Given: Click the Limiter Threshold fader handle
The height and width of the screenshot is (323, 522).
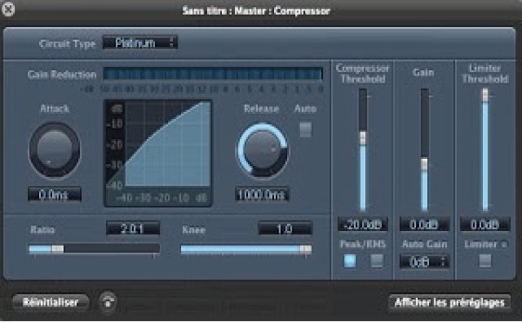Looking at the screenshot, I should (x=485, y=95).
